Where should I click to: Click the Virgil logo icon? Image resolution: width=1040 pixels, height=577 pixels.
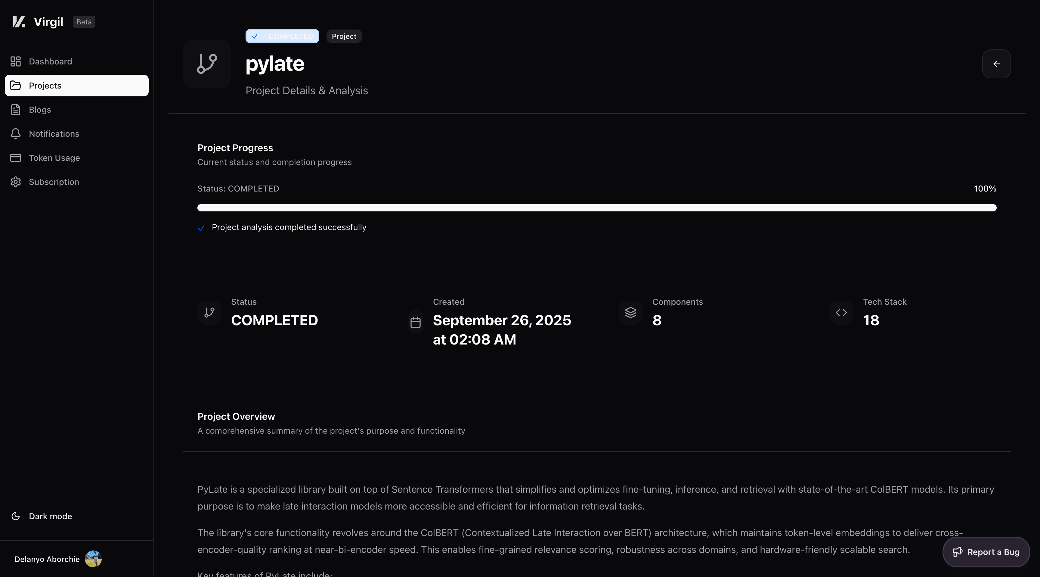tap(19, 22)
